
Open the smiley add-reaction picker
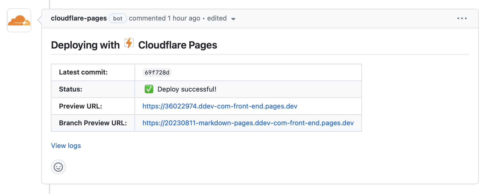click(58, 167)
